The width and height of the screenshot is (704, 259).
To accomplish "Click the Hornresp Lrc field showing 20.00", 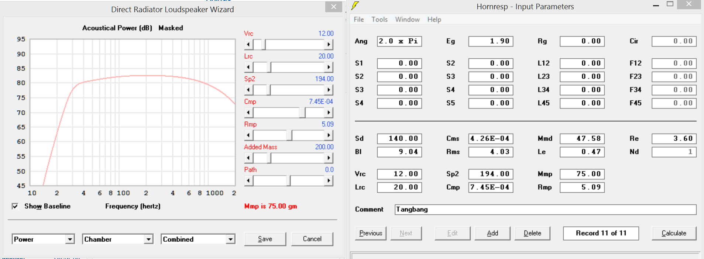I will [x=399, y=187].
